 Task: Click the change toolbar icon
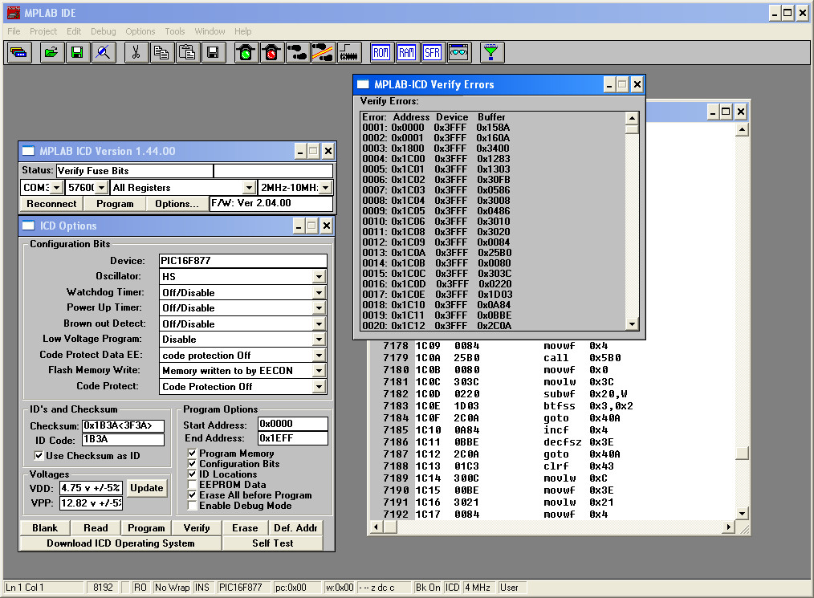(x=18, y=52)
